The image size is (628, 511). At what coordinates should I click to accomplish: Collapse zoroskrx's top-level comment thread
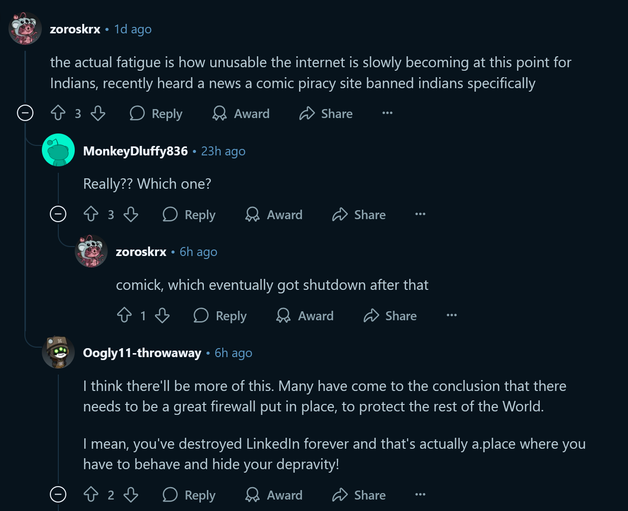tap(25, 113)
